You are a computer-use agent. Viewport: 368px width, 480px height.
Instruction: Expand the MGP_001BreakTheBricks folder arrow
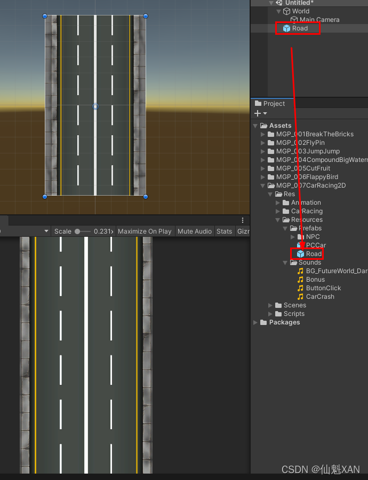point(263,134)
